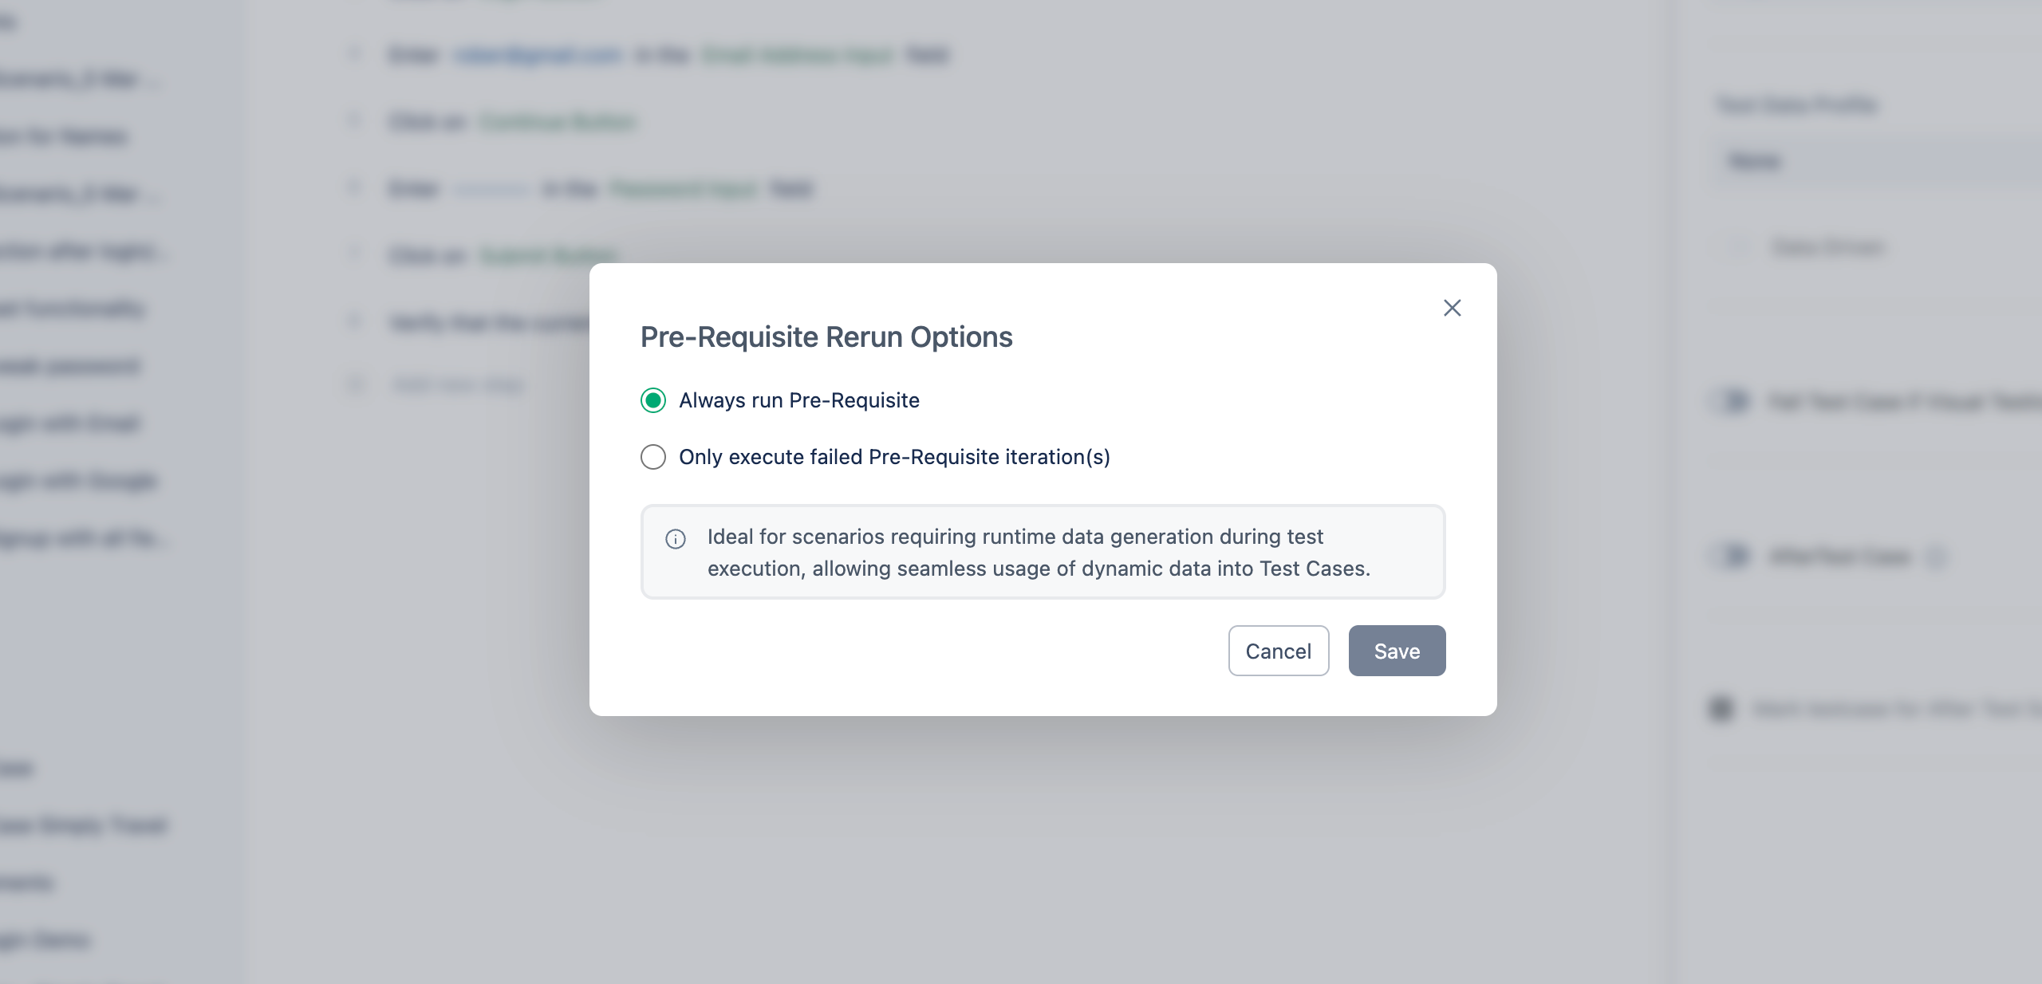Choose Only execute failed Pre-Requisite iterations
This screenshot has width=2042, height=984.
point(653,457)
